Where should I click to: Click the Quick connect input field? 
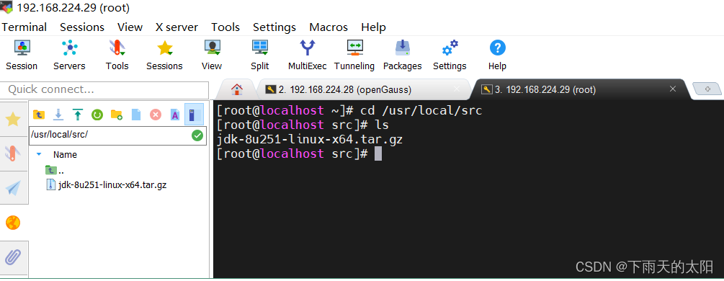[x=104, y=89]
